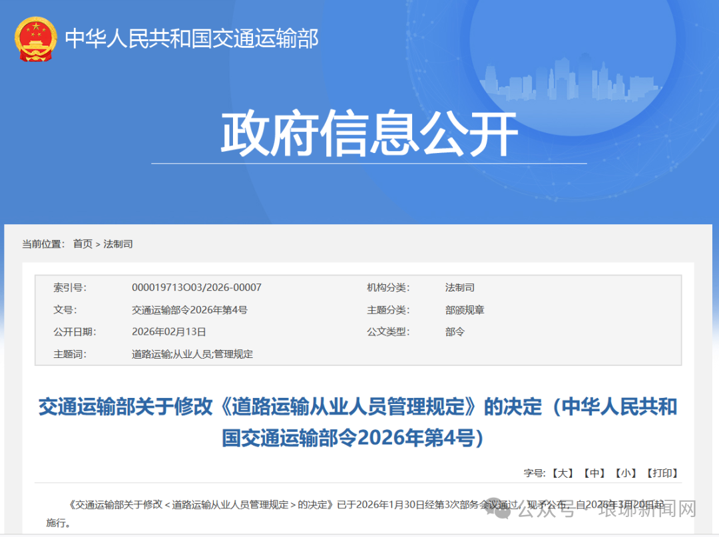Click the 文号 value 交通运输部令2026年第4号
This screenshot has width=719, height=537.
point(190,310)
